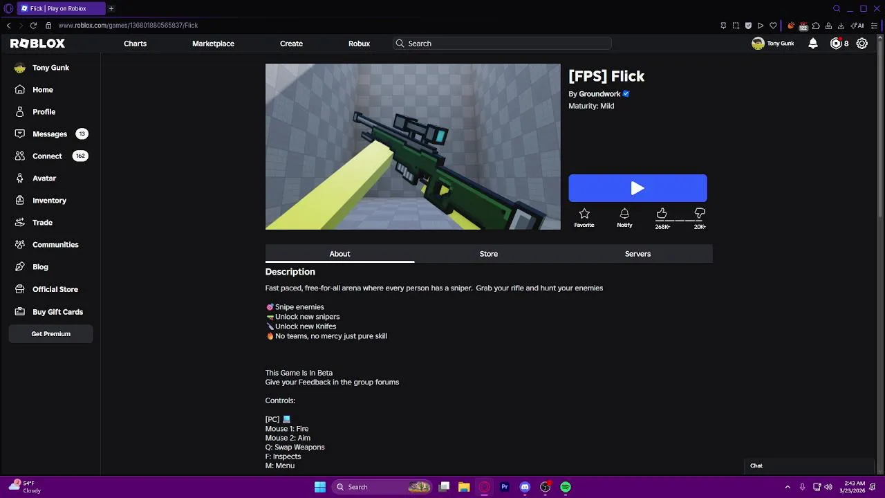Open Spotify from the taskbar
The width and height of the screenshot is (885, 498).
[566, 487]
